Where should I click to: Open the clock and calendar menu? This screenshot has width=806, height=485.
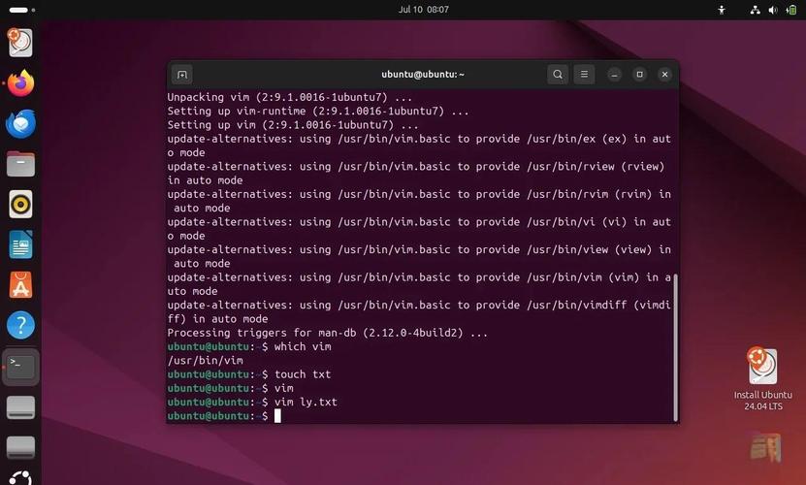[x=424, y=10]
